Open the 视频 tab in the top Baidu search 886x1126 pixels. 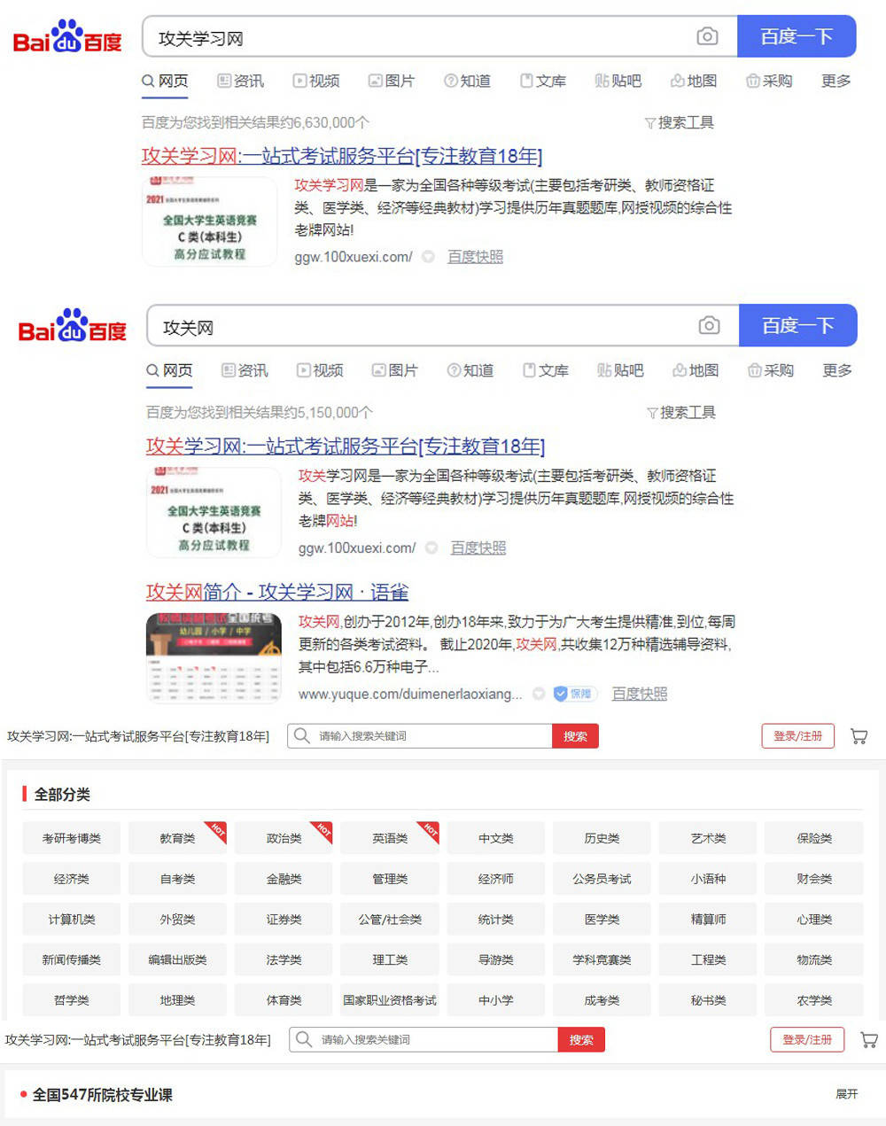316,81
